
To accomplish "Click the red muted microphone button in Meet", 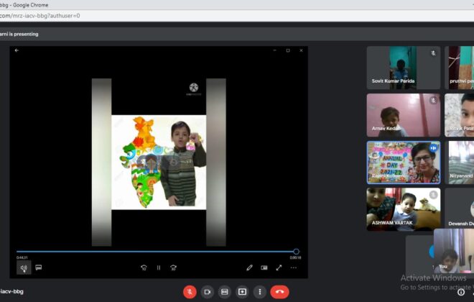I will click(x=190, y=292).
